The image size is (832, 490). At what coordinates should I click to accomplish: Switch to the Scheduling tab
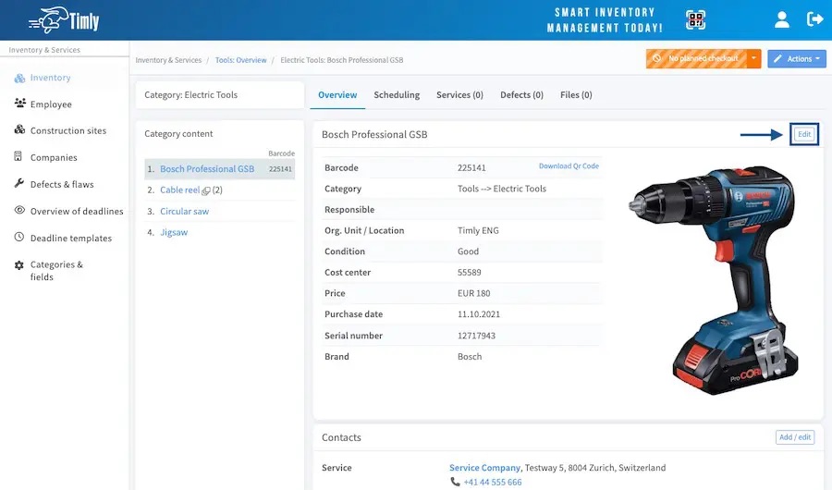(x=397, y=95)
